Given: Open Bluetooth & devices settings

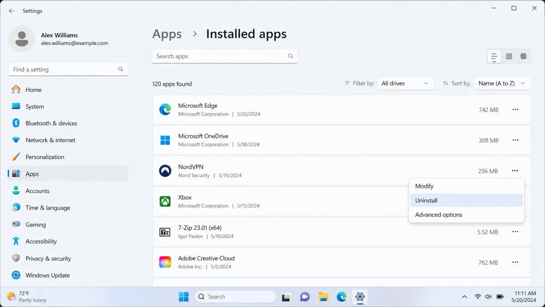Looking at the screenshot, I should coord(68,123).
